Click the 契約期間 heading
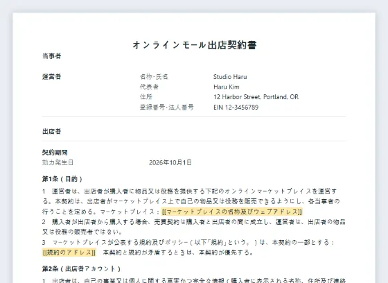 pos(55,153)
